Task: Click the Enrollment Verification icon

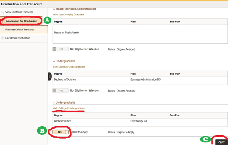Action: (x=3, y=38)
